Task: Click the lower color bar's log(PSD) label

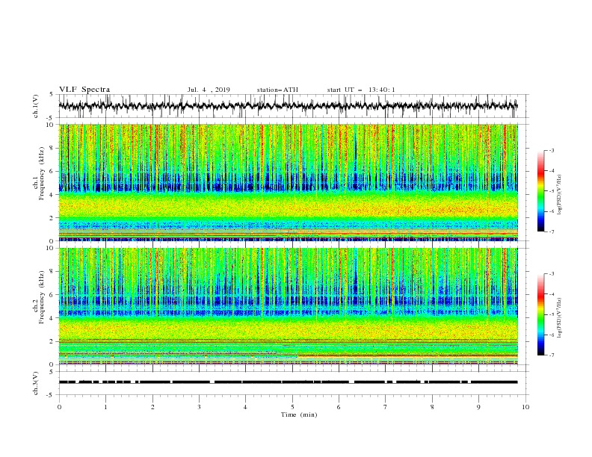Action: tap(559, 317)
